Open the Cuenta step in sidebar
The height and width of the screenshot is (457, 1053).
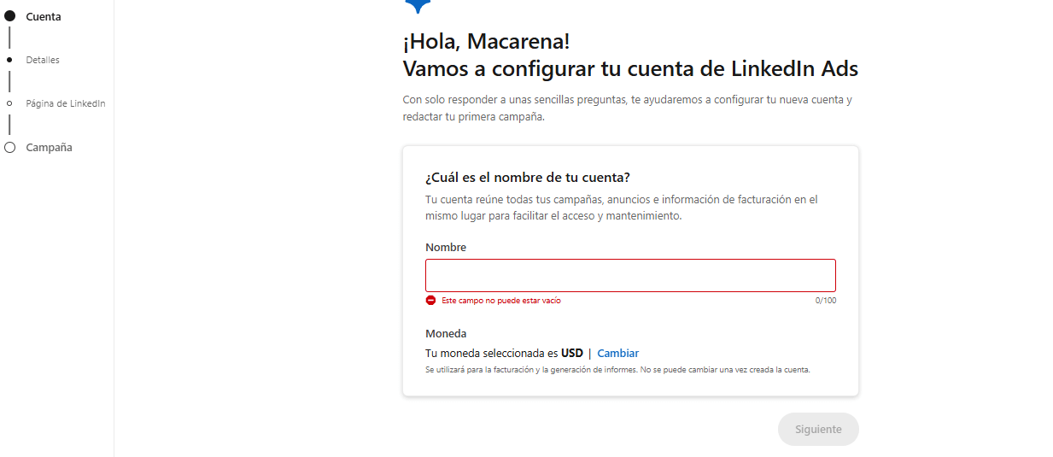44,16
